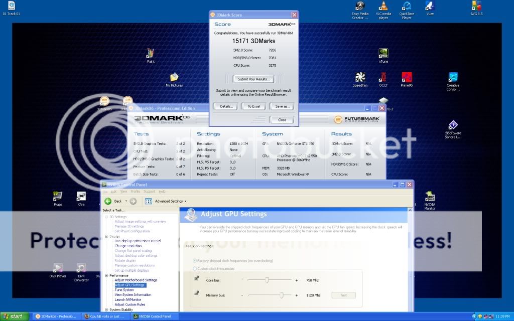Viewport: 514px width, 321px height.
Task: Open the Support menu in NVIDIA Control Panel
Action: (149, 191)
